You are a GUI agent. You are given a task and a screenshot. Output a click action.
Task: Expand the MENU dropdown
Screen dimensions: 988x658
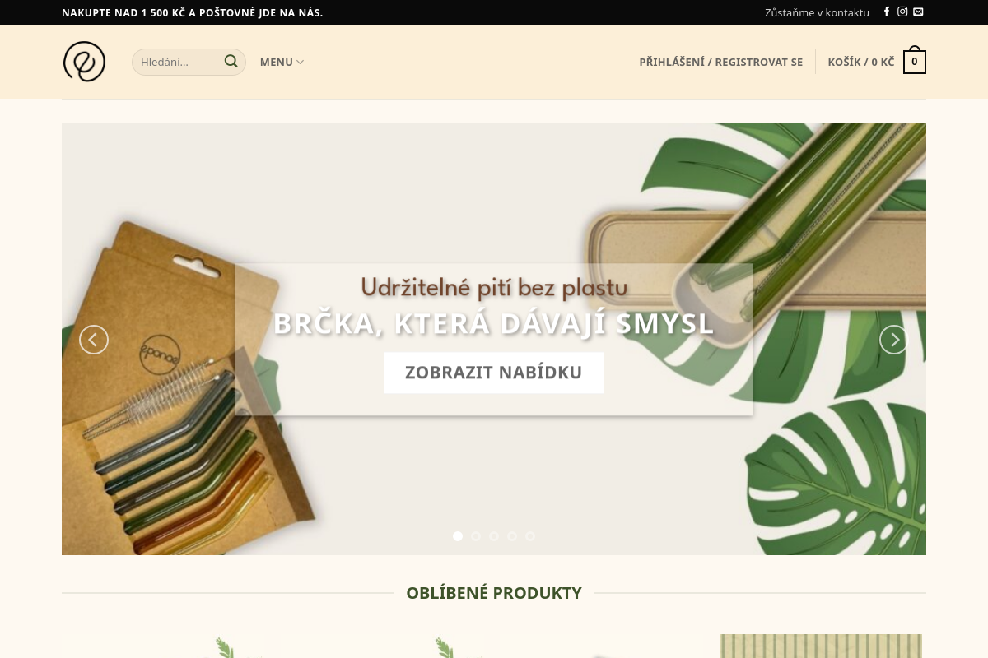coord(282,62)
